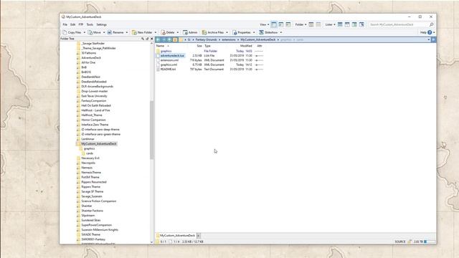The height and width of the screenshot is (258, 459).
Task: Expand the Archive Files dropdown arrow
Action: 227,32
